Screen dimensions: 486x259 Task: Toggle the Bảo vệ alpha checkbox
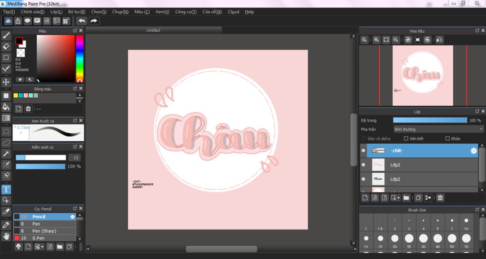364,139
